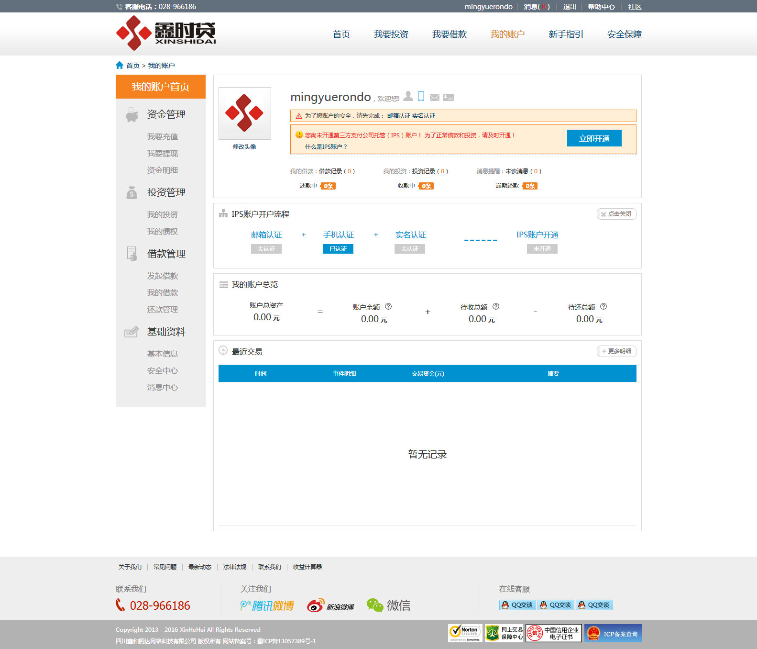Screen dimensions: 757x649
Task: Open 我要投资 in main navigation
Action: (391, 34)
